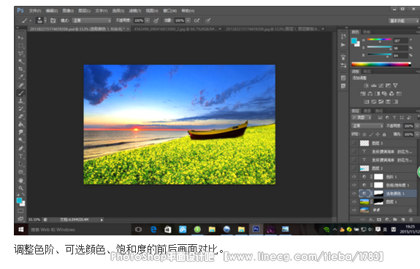Add a Levels adjustment from Adjustments panel

pos(374,86)
